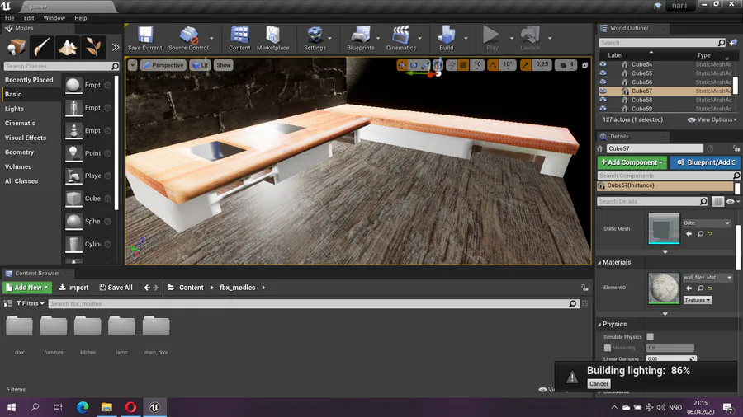Open the Help menu
This screenshot has height=417, width=743.
tap(81, 18)
